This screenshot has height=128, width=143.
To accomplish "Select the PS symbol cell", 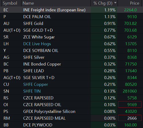I will [6, 112].
